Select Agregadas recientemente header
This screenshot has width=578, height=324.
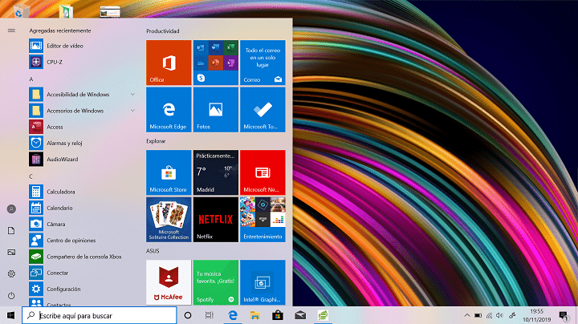point(59,30)
